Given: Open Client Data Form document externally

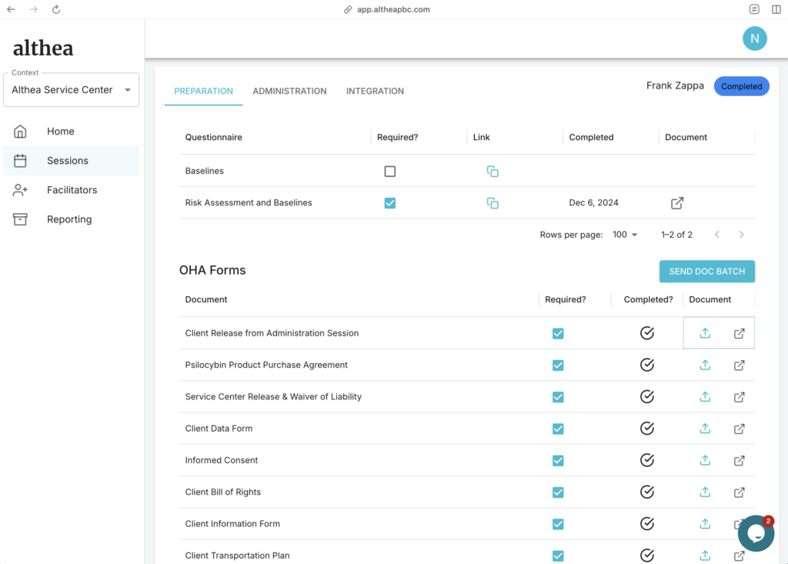Looking at the screenshot, I should coord(740,429).
